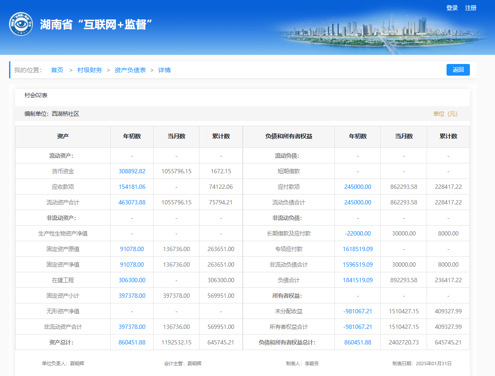This screenshot has height=376, width=495.
Task: Click 单位 (元) label
Action: tap(445, 114)
